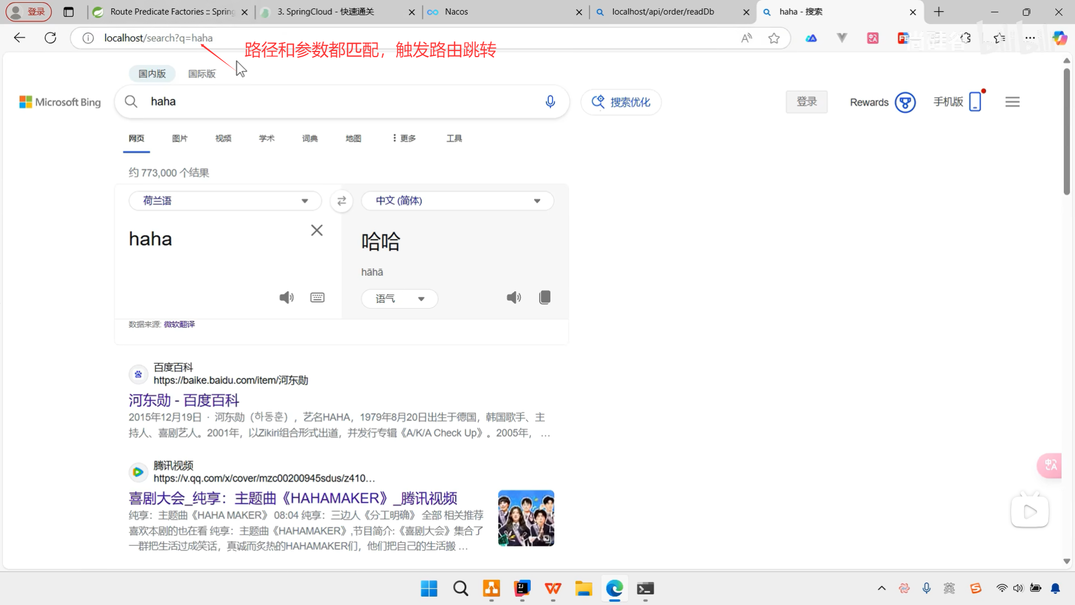Copy translated text with the clipboard icon
The height and width of the screenshot is (605, 1075).
pos(544,297)
